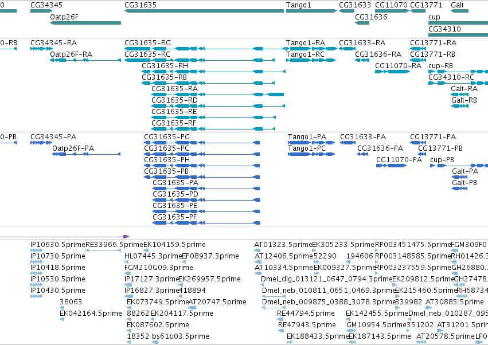Click the CG13771-RB transcript label
Image resolution: width=488 pixels, height=345 pixels.
tap(432, 54)
